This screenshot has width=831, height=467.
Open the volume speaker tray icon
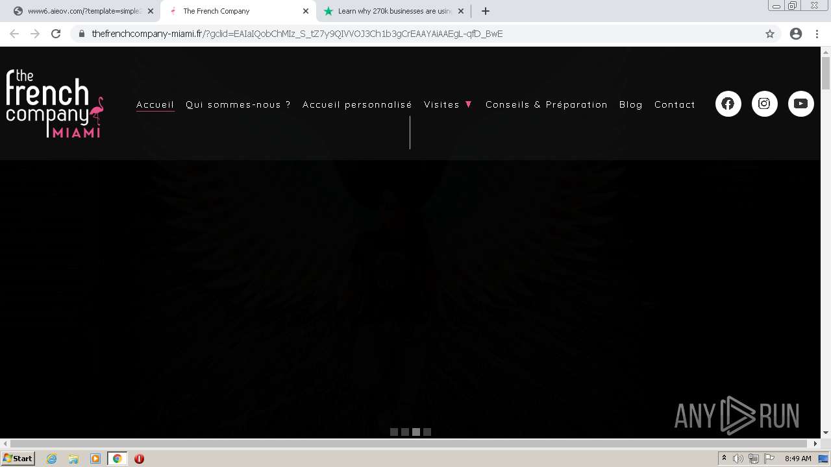tap(738, 459)
